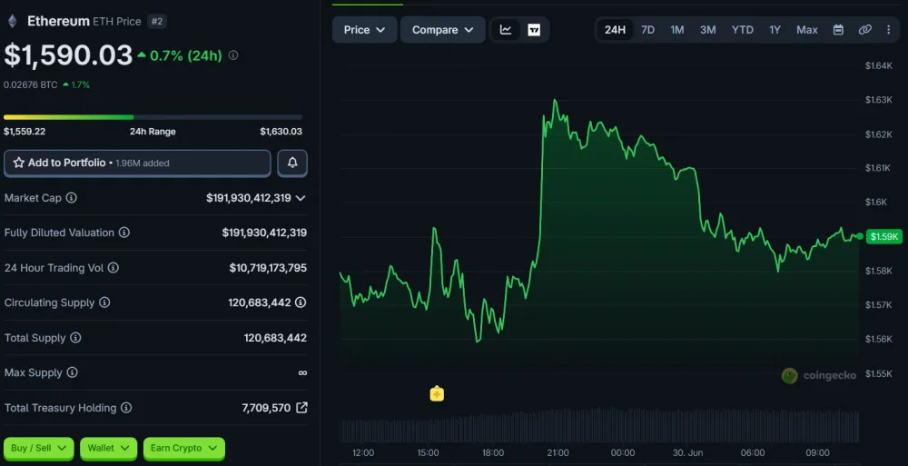Copy chart link with chain icon
Viewport: 908px width, 466px height.
[x=864, y=30]
